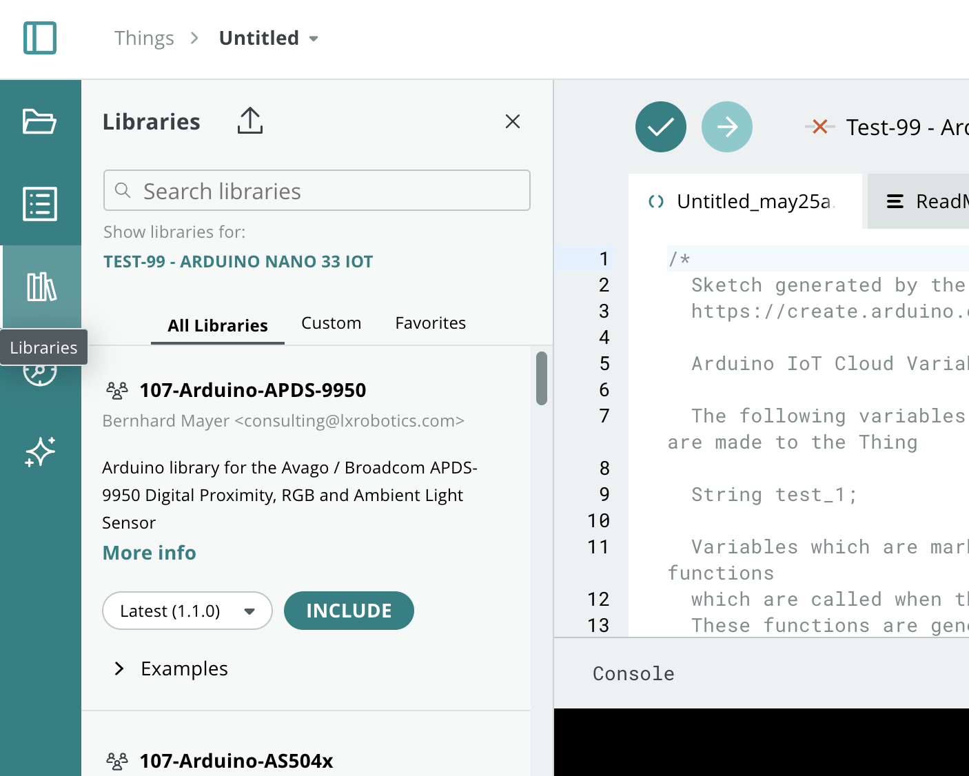This screenshot has height=776, width=969.
Task: Click the export/share icon next to Libraries heading
Action: tap(249, 121)
